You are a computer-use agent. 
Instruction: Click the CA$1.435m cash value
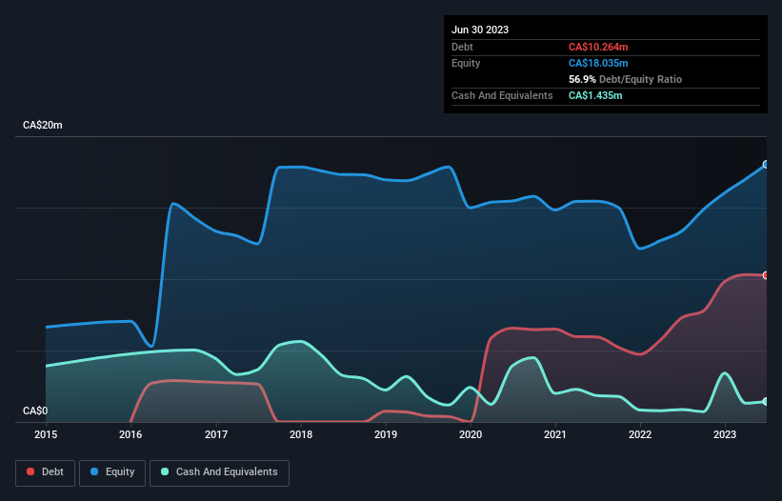coord(595,95)
